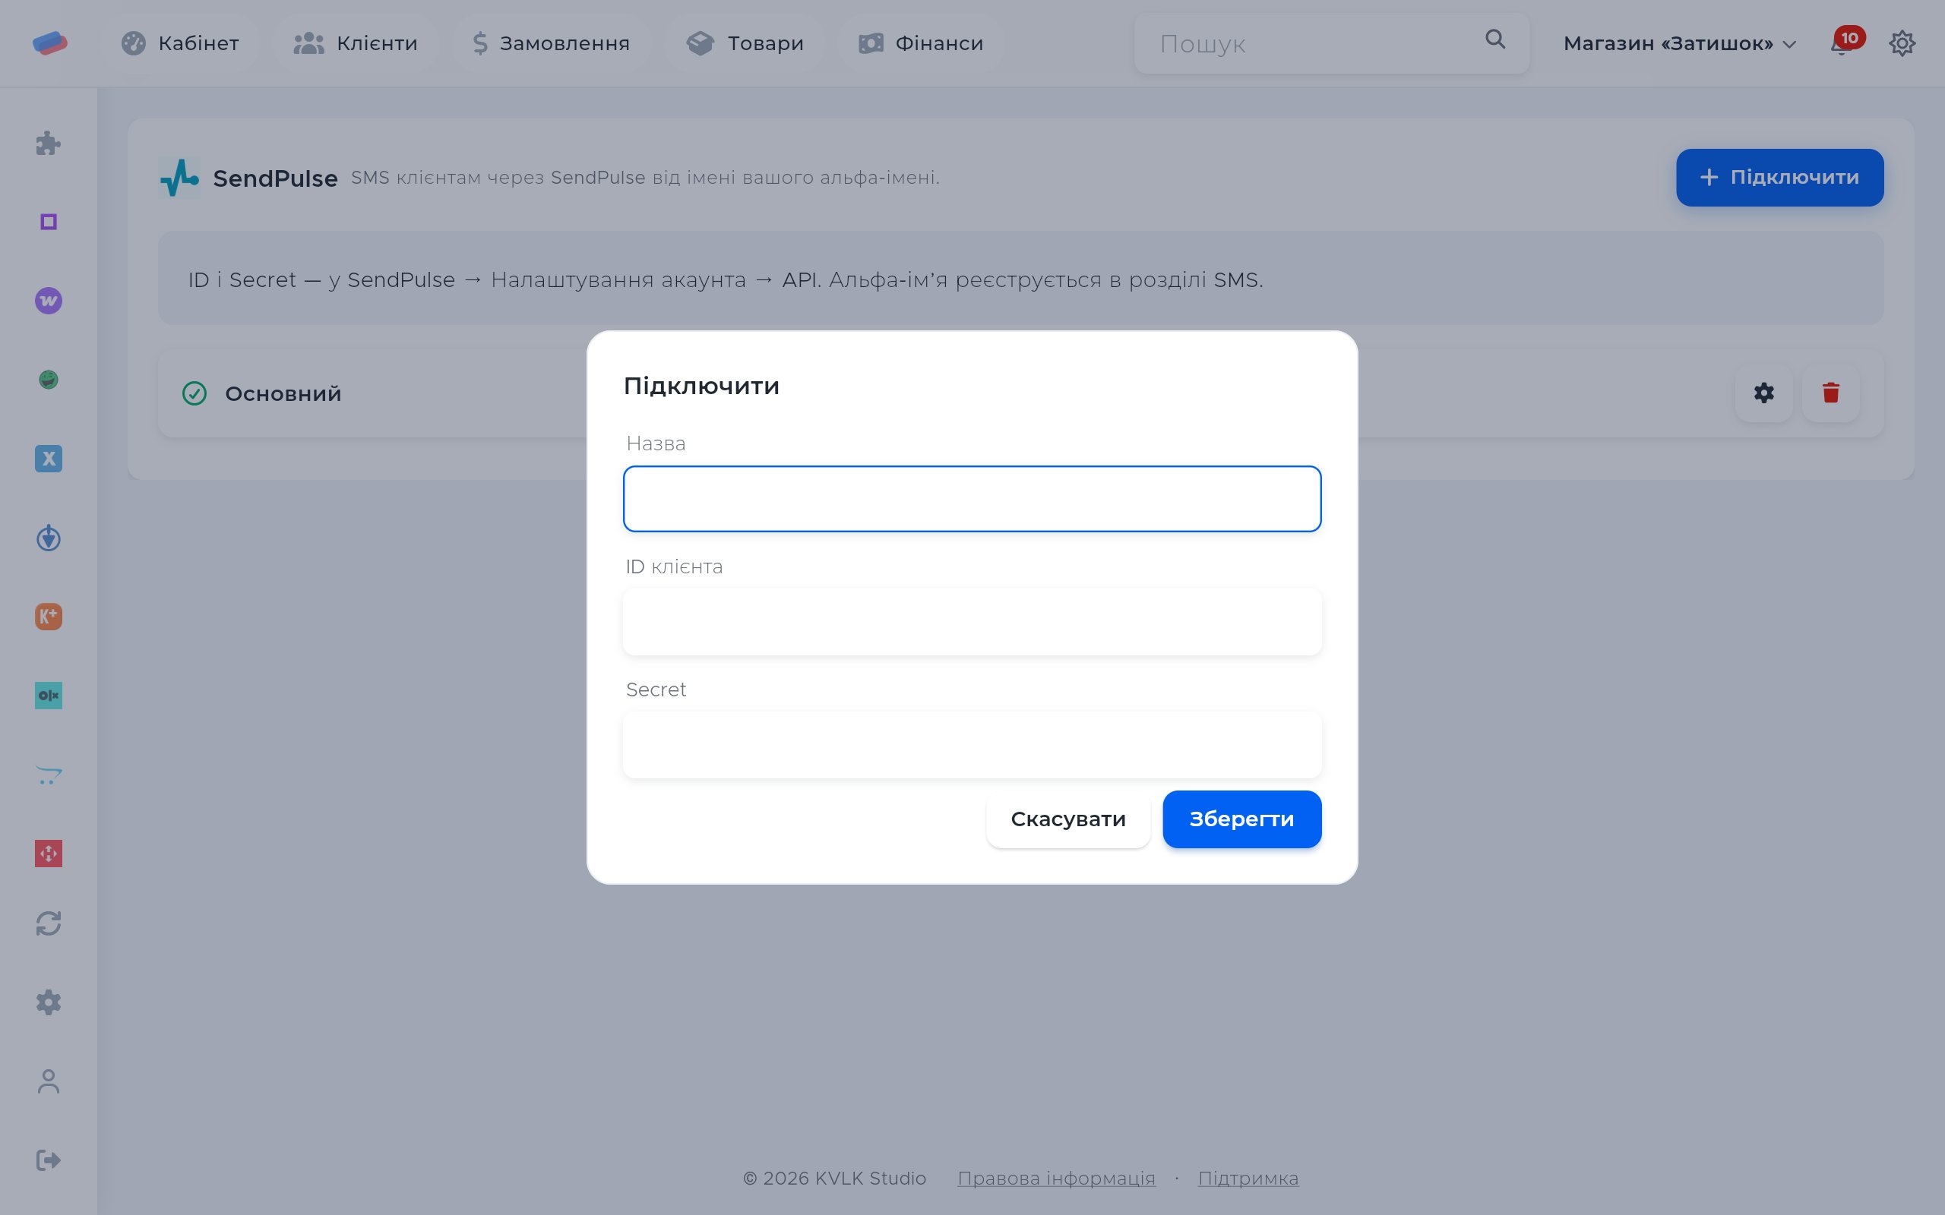
Task: Open the Кабінет menu
Action: click(x=180, y=43)
